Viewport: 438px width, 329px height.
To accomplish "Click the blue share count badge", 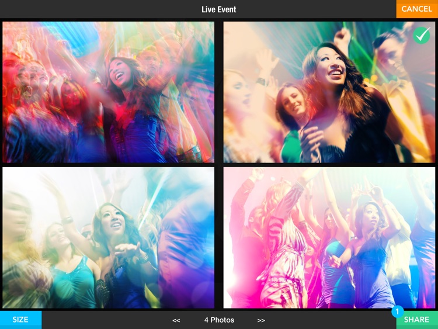I will point(397,311).
